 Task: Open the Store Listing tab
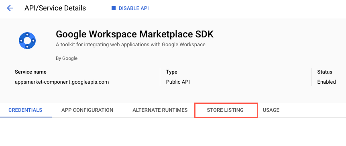point(225,110)
